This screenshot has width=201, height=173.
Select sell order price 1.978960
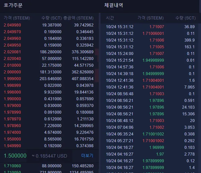(x=12, y=125)
